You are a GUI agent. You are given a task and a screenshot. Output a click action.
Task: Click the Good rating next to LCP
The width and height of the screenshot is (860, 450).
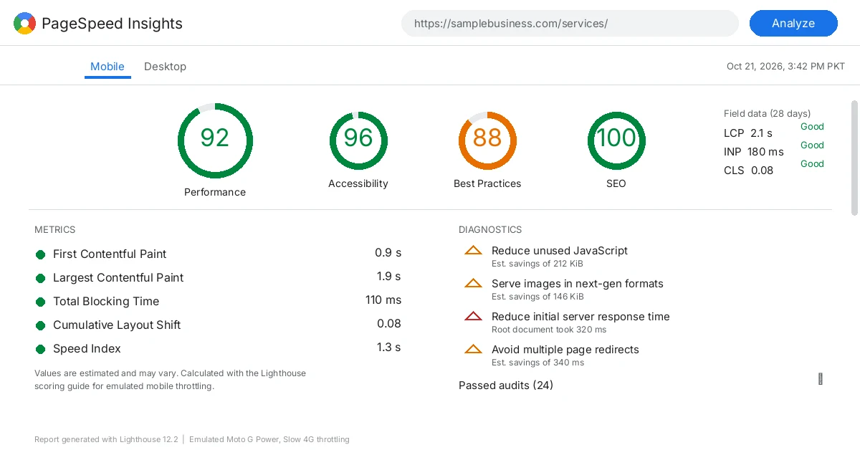812,127
